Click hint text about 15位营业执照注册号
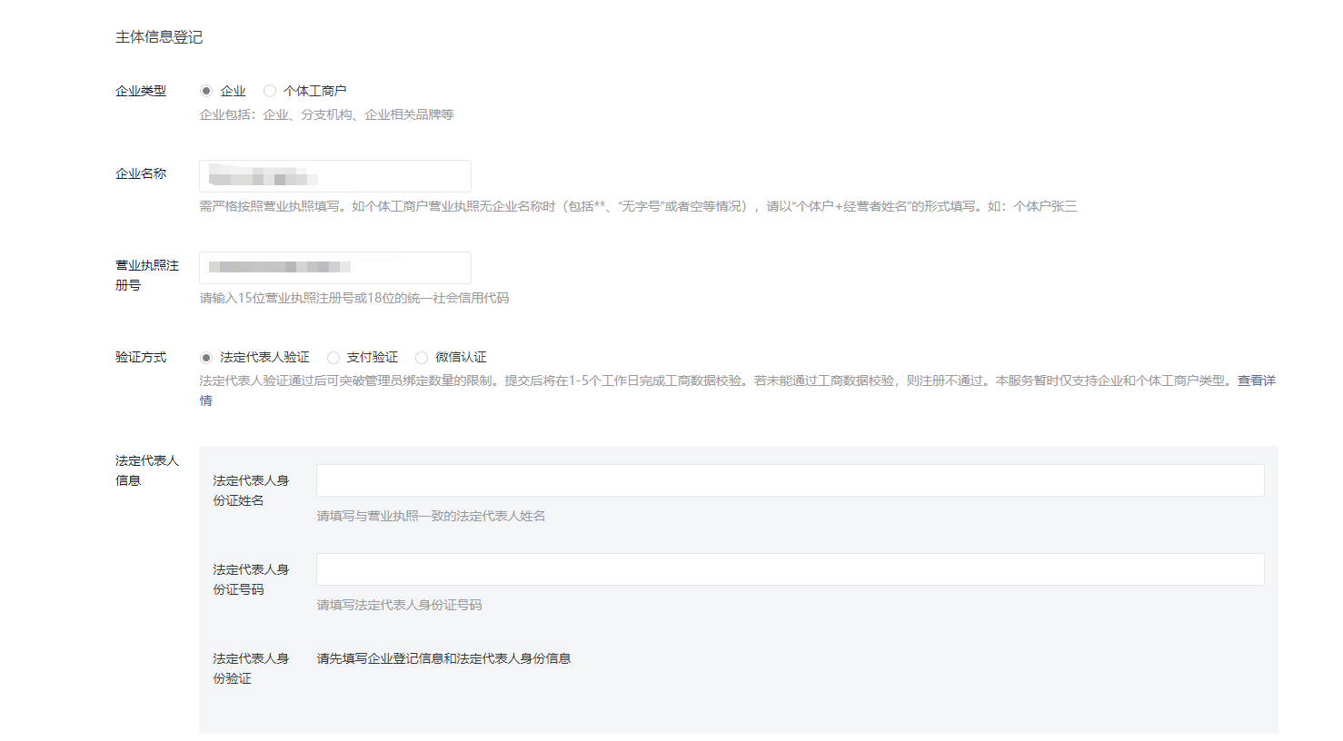Image resolution: width=1343 pixels, height=741 pixels. pos(354,298)
